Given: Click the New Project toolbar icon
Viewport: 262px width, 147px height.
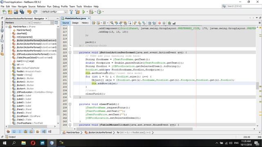Looking at the screenshot, I should (10, 12).
